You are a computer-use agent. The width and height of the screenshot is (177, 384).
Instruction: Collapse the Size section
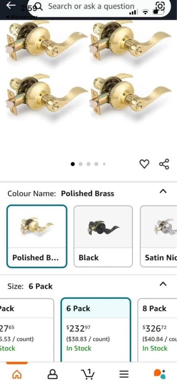coord(163,284)
